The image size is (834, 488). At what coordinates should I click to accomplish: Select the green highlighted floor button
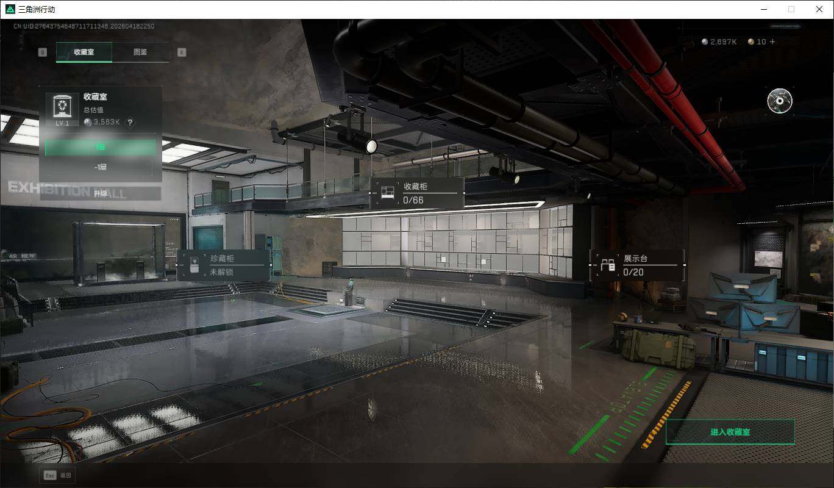click(x=101, y=148)
